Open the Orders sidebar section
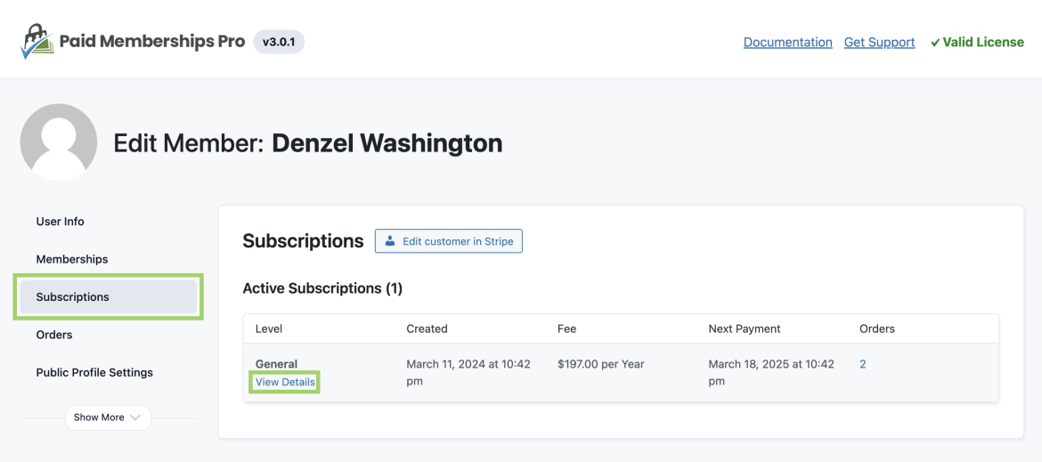This screenshot has height=462, width=1042. pyautogui.click(x=54, y=335)
